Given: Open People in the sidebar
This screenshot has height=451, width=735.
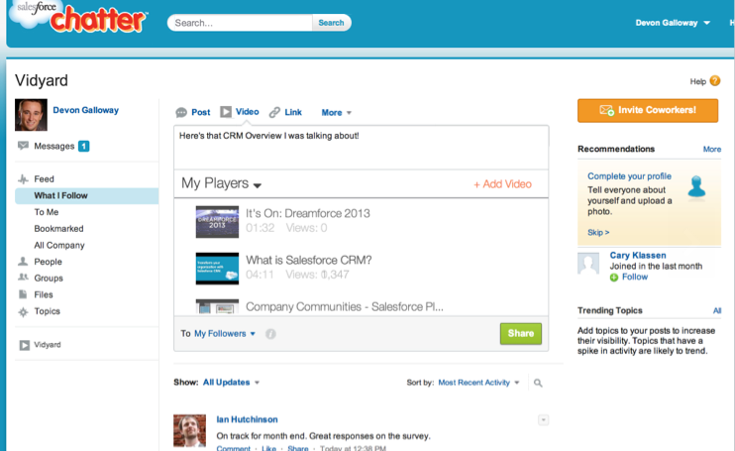Looking at the screenshot, I should point(48,262).
